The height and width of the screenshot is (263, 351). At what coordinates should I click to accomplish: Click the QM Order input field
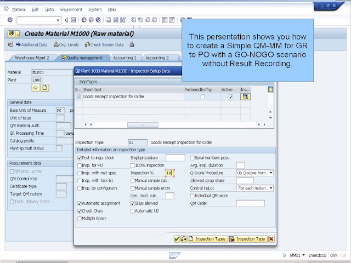(x=251, y=203)
